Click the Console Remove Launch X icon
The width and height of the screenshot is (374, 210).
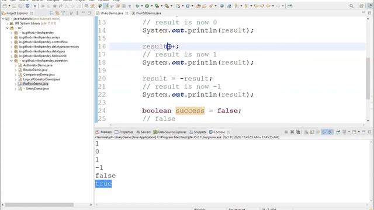tap(292, 132)
